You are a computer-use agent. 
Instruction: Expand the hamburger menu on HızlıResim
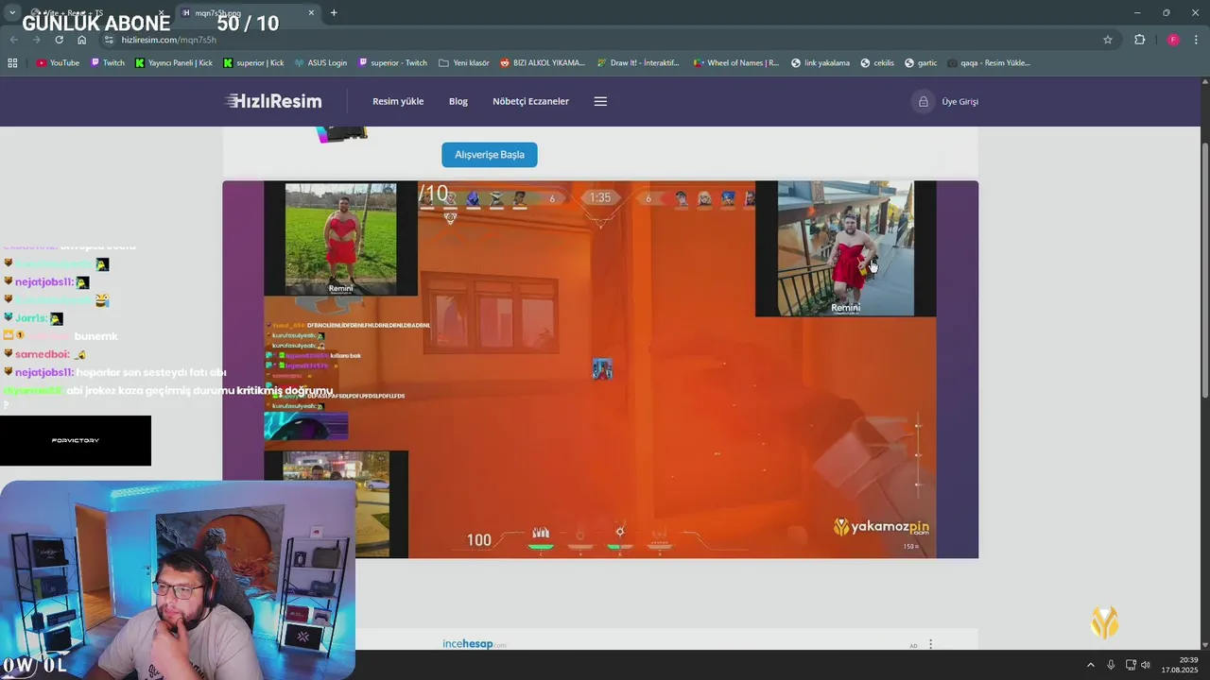(x=600, y=101)
